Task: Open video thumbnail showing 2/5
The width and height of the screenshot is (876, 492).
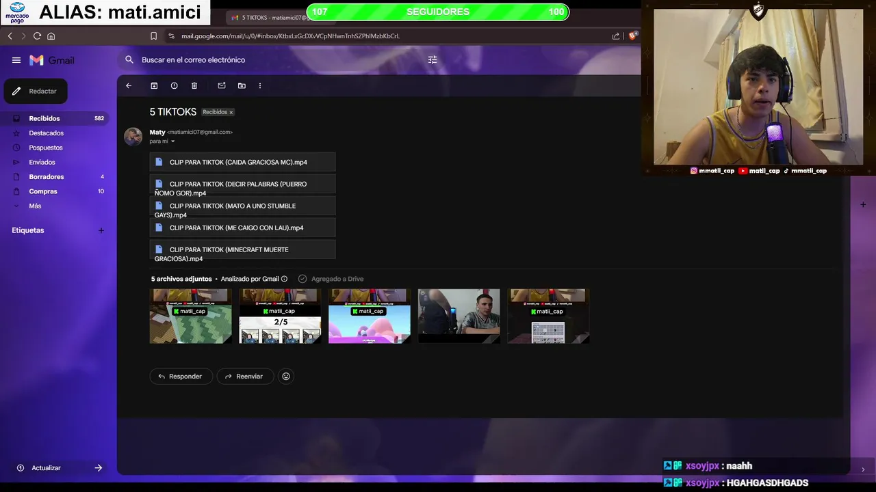Action: point(280,316)
